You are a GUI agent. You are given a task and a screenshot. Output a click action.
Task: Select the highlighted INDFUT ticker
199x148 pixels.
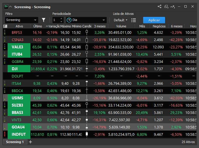(19, 134)
